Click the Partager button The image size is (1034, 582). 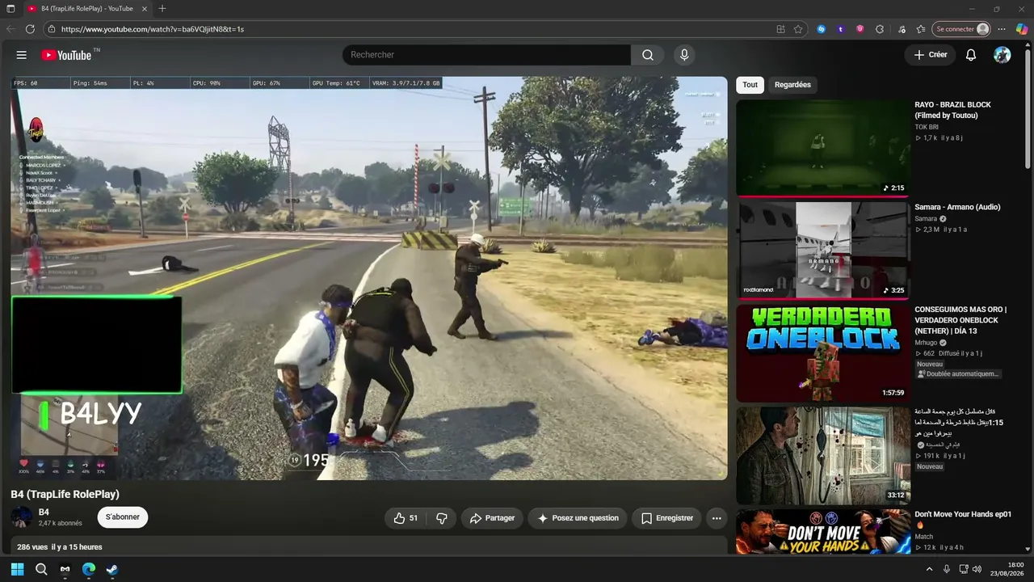coord(492,518)
